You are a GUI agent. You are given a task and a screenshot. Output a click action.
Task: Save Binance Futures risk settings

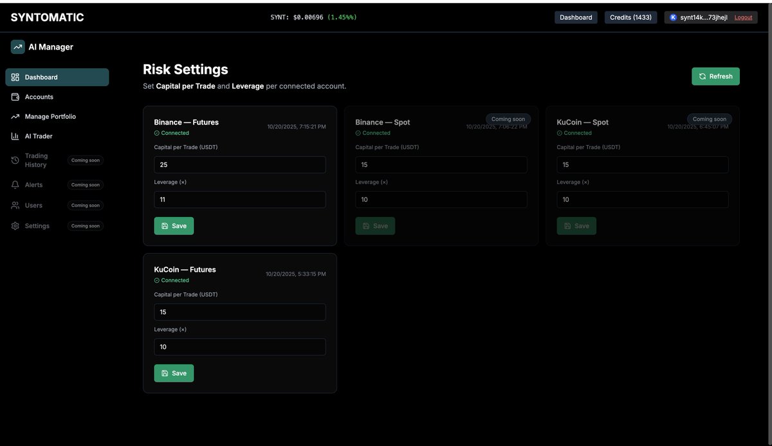coord(174,226)
